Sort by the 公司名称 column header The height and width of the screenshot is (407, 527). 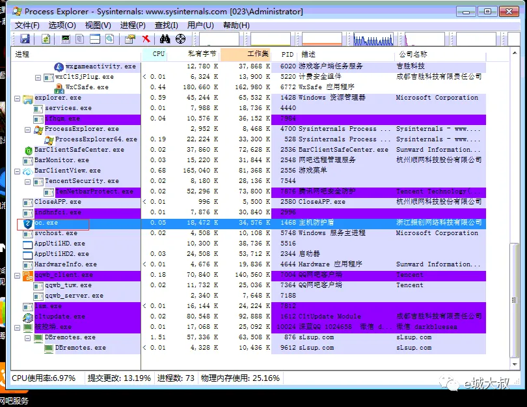[440, 54]
